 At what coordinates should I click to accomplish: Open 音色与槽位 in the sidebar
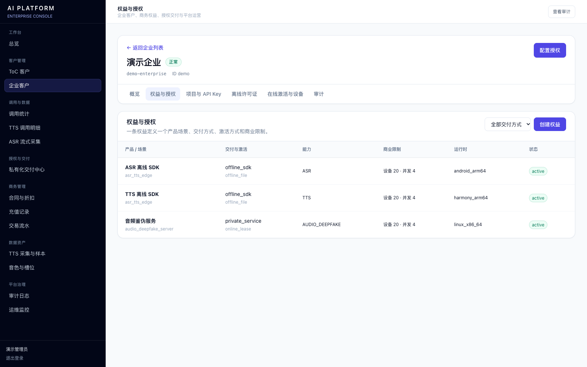click(x=53, y=268)
